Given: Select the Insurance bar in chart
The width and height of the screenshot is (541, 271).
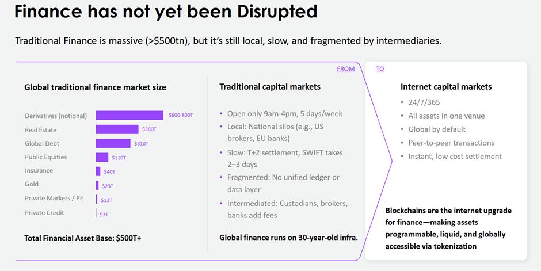Looking at the screenshot, I should tap(98, 171).
